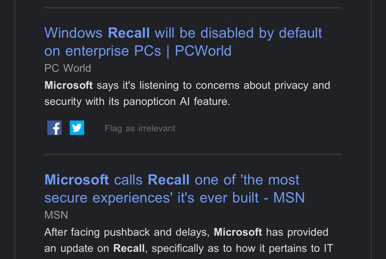Click the MSN source label under the headline
Viewport: 386px width, 259px height.
point(56,215)
